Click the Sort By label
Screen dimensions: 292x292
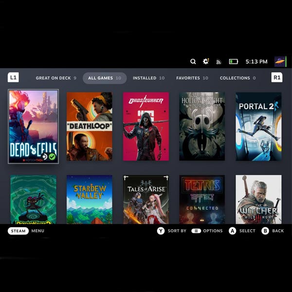[x=177, y=231]
